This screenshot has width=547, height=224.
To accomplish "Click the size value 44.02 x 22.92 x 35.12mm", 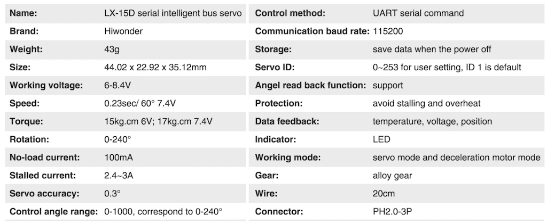I will point(155,67).
